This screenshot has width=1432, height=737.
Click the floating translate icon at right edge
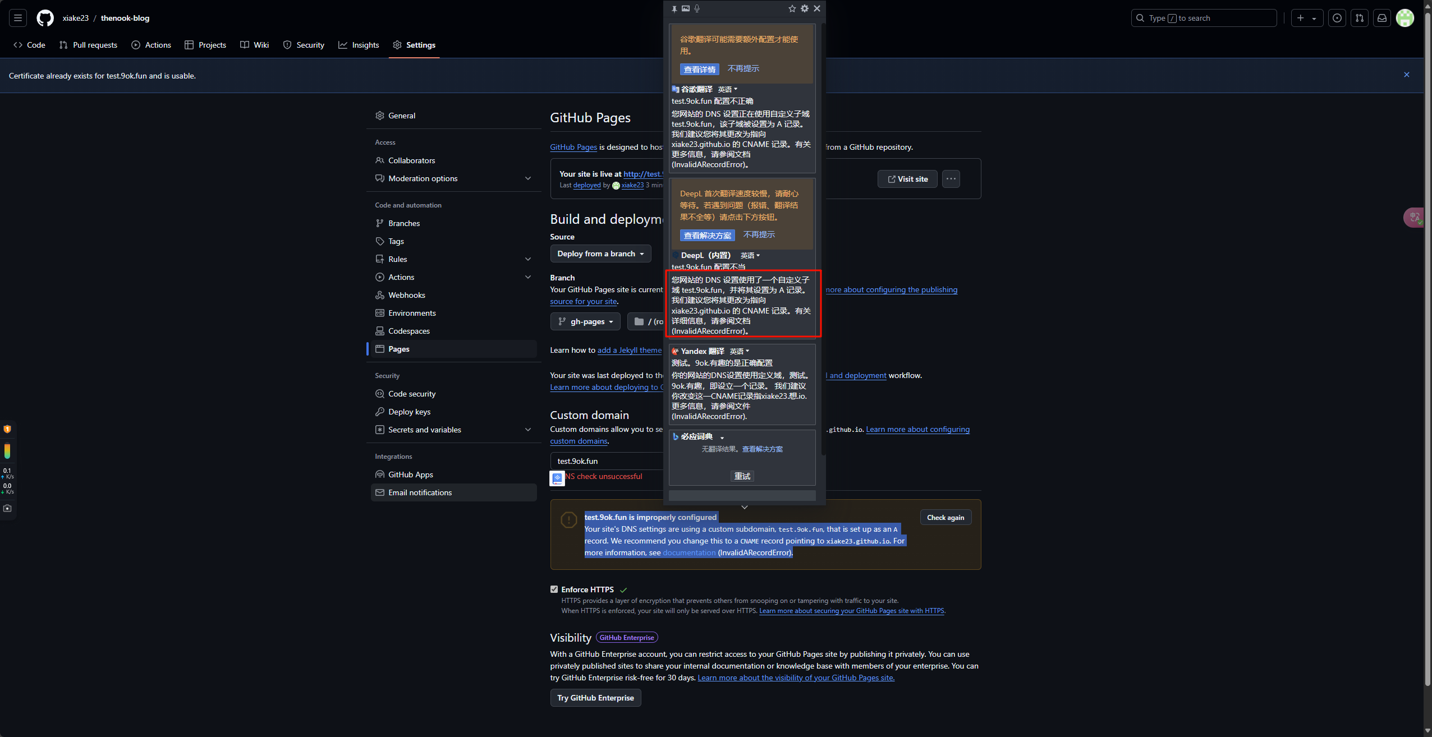[x=1414, y=217]
